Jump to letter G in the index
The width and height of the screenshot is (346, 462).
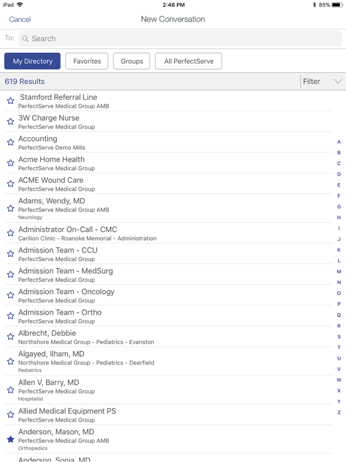[x=339, y=206]
